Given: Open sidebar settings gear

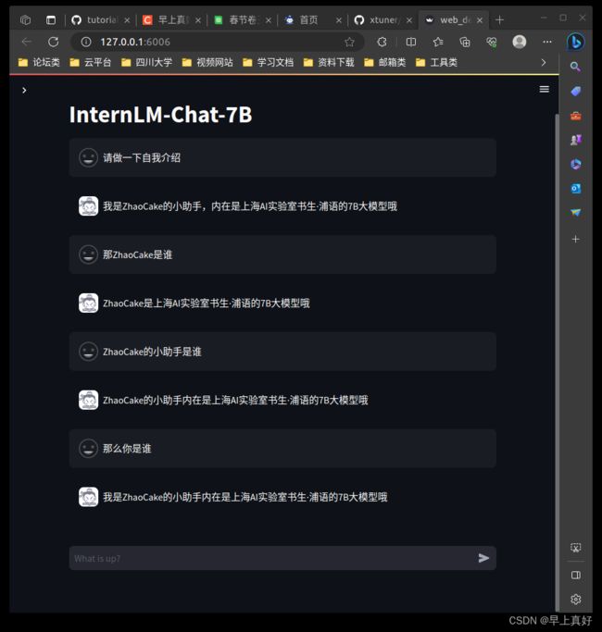Looking at the screenshot, I should [576, 600].
